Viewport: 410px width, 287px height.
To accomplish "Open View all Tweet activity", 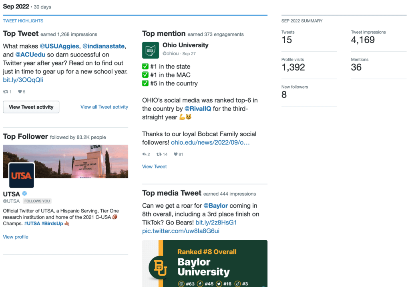I will point(104,107).
